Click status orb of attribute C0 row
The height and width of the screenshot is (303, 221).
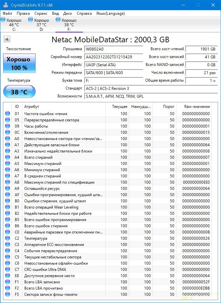[x=8, y=232]
